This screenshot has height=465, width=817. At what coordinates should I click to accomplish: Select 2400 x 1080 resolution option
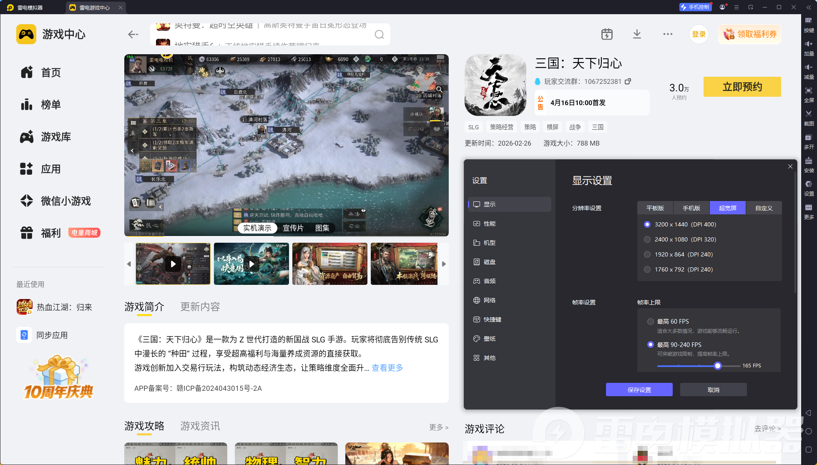pyautogui.click(x=647, y=239)
